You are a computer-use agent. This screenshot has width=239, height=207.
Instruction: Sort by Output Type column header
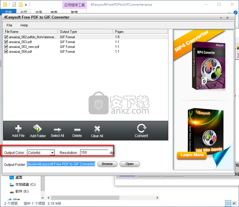coord(85,32)
